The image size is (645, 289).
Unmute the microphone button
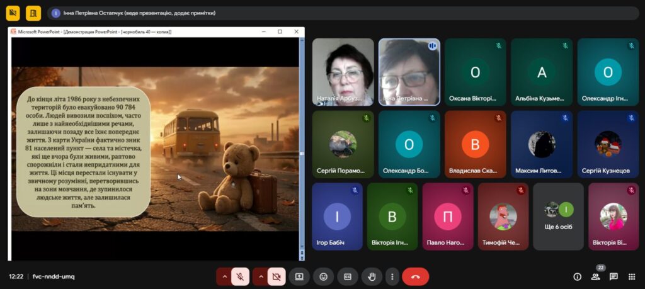[240, 276]
